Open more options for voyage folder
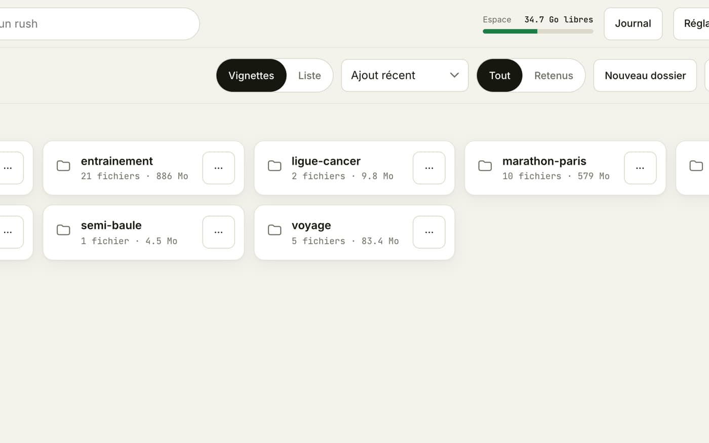The width and height of the screenshot is (709, 443). pyautogui.click(x=429, y=232)
